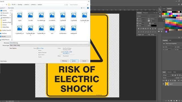
Task: Click the Warning button
Action: tap(65, 61)
